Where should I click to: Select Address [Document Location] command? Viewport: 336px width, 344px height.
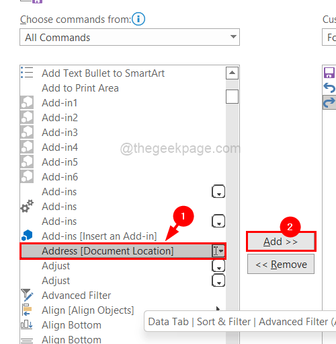coord(123,250)
